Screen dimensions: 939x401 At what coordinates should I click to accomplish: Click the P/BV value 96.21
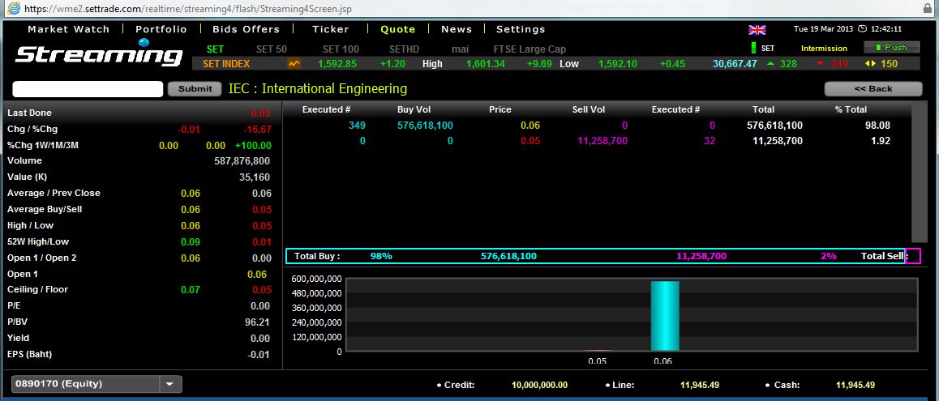[x=258, y=322]
